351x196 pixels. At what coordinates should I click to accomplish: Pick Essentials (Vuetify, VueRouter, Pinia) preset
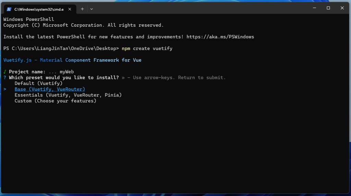(x=68, y=95)
